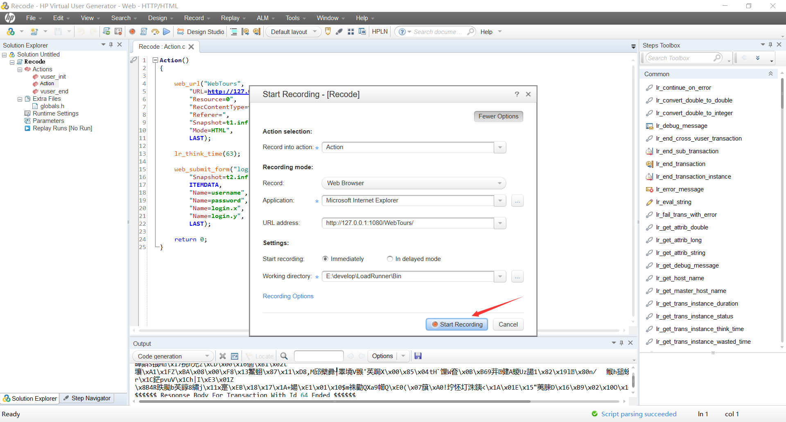Click the Cancel button in dialog

pyautogui.click(x=508, y=324)
